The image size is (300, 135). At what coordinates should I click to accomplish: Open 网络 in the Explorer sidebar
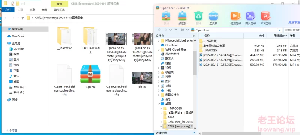pos(12,99)
